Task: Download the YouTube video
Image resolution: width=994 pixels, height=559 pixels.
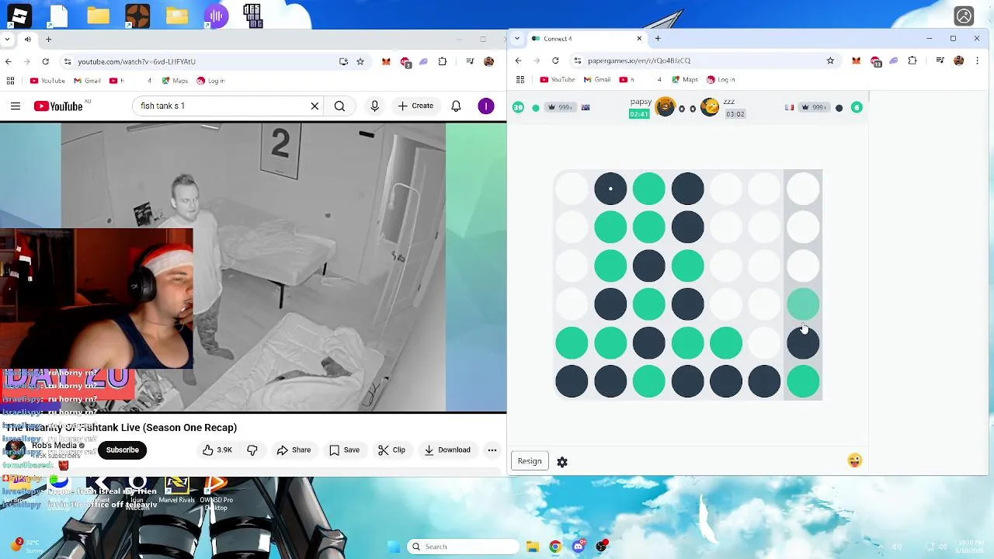Action: 447,450
